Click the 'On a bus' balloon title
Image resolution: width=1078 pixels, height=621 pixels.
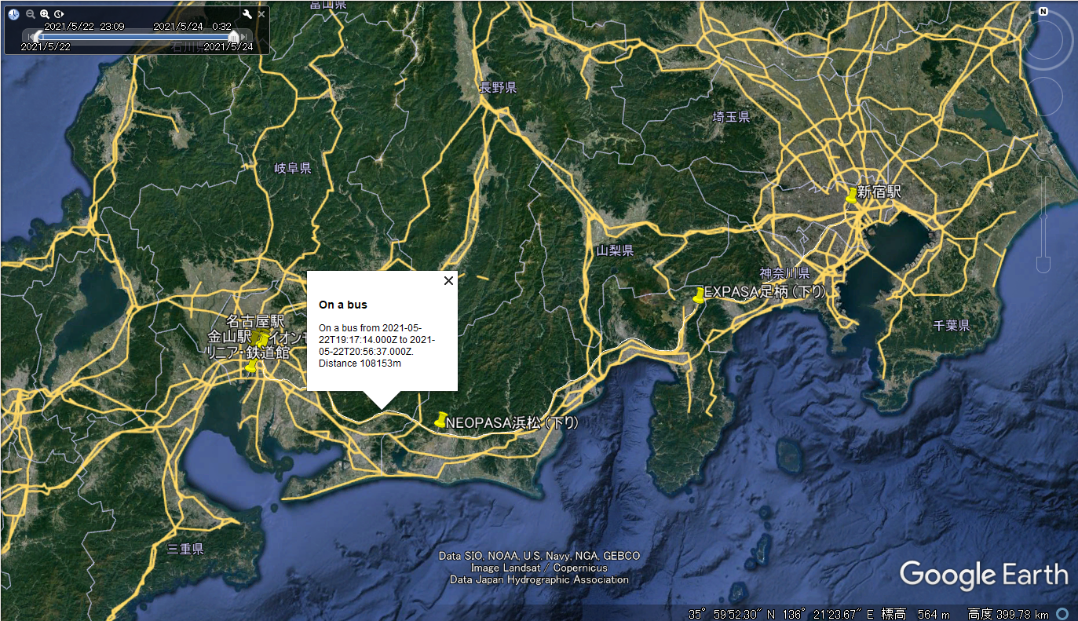click(343, 305)
